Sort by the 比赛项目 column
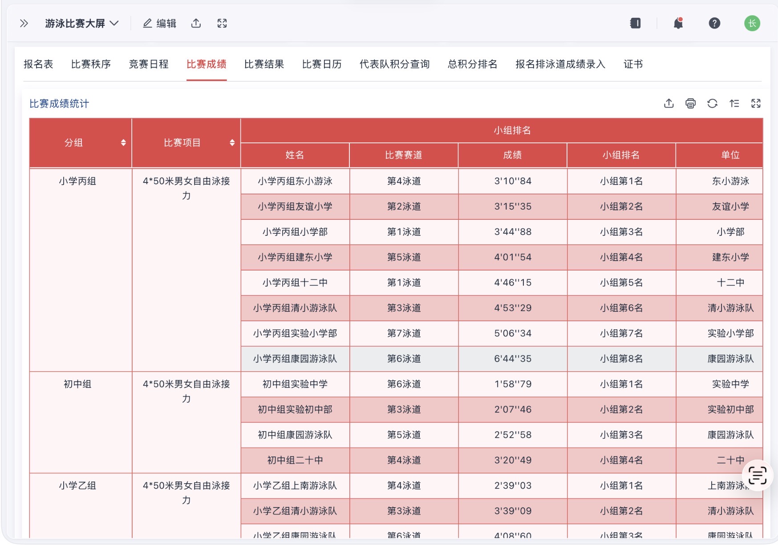Image resolution: width=778 pixels, height=545 pixels. click(232, 143)
